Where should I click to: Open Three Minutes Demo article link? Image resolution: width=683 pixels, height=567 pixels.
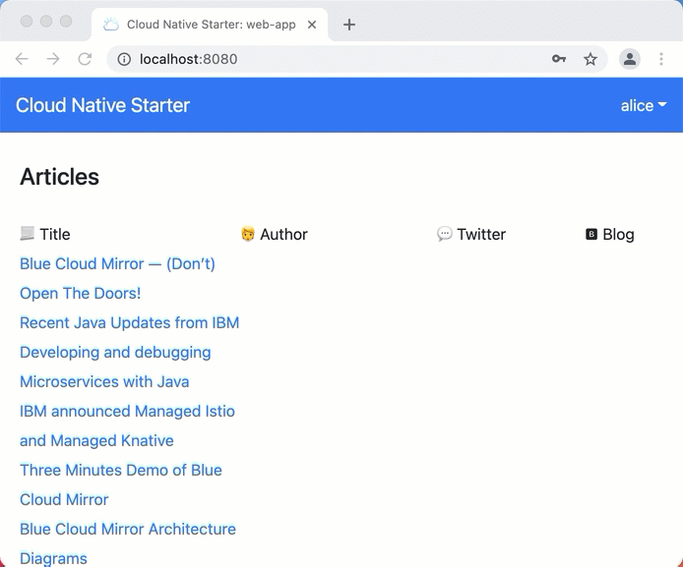[x=121, y=470]
